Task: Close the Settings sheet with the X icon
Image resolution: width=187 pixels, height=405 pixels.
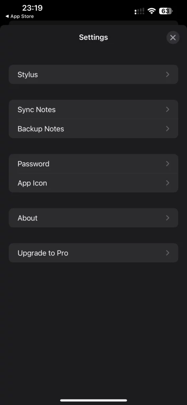Action: pos(173,38)
